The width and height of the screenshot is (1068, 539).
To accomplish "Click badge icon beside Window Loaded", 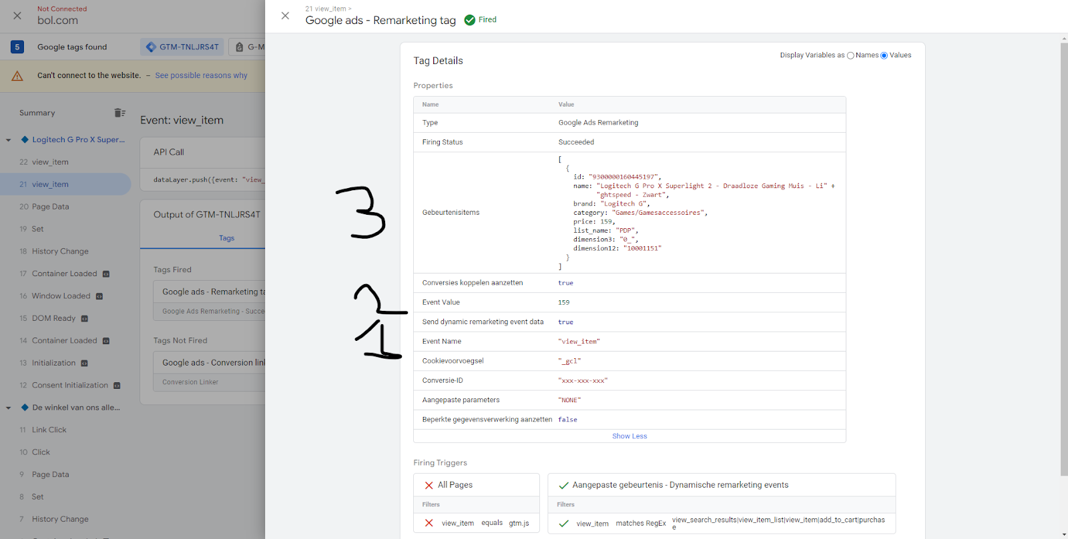I will (99, 296).
